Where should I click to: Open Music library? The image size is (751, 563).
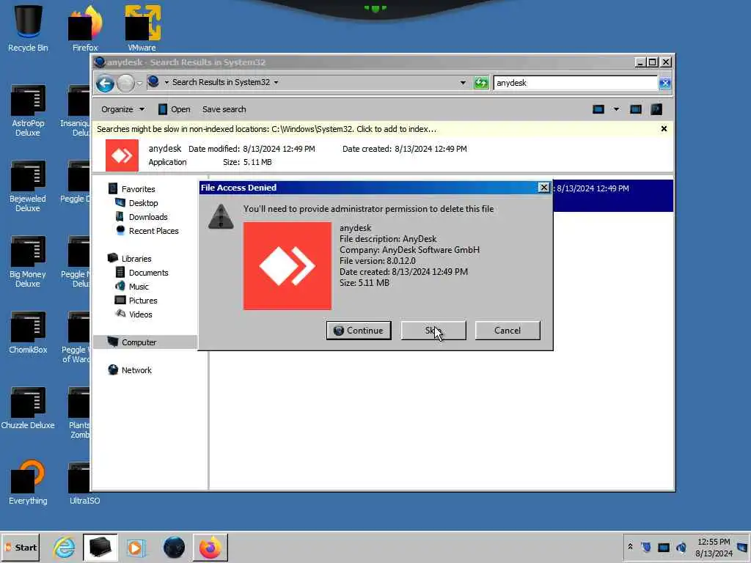(139, 287)
